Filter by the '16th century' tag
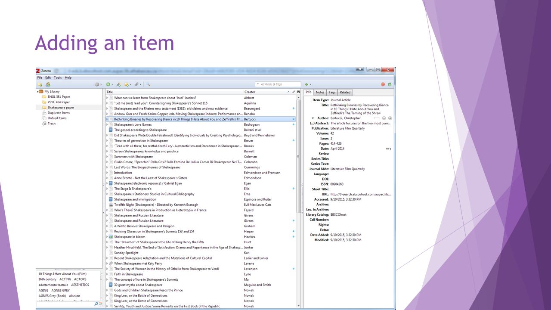 47,279
